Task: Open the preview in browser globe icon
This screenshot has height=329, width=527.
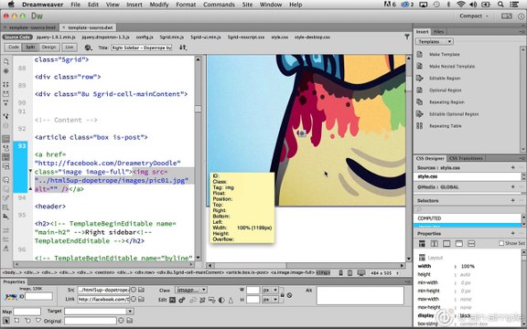Action: (x=88, y=48)
